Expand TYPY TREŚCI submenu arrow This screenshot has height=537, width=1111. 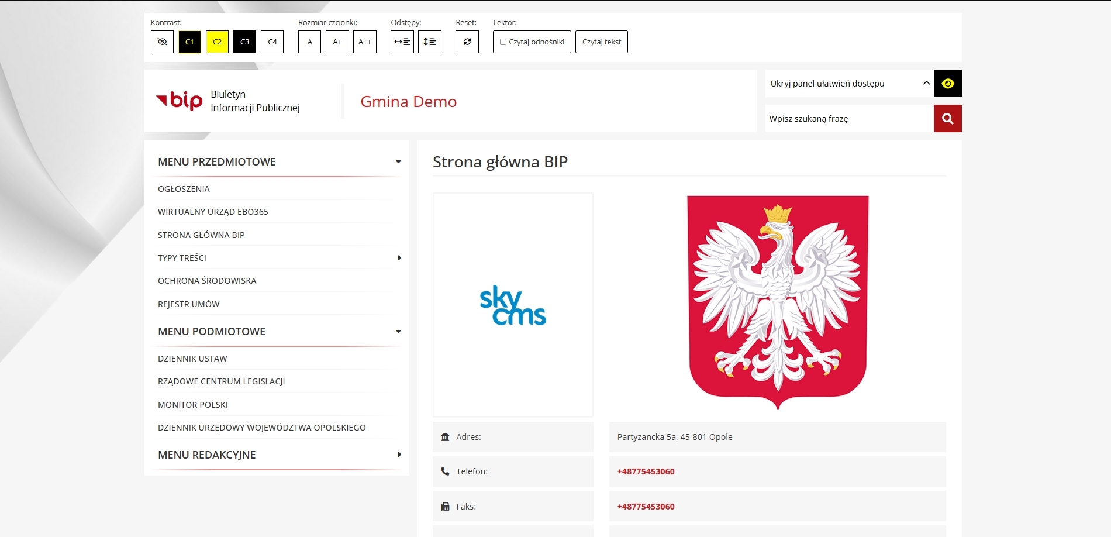(x=399, y=258)
